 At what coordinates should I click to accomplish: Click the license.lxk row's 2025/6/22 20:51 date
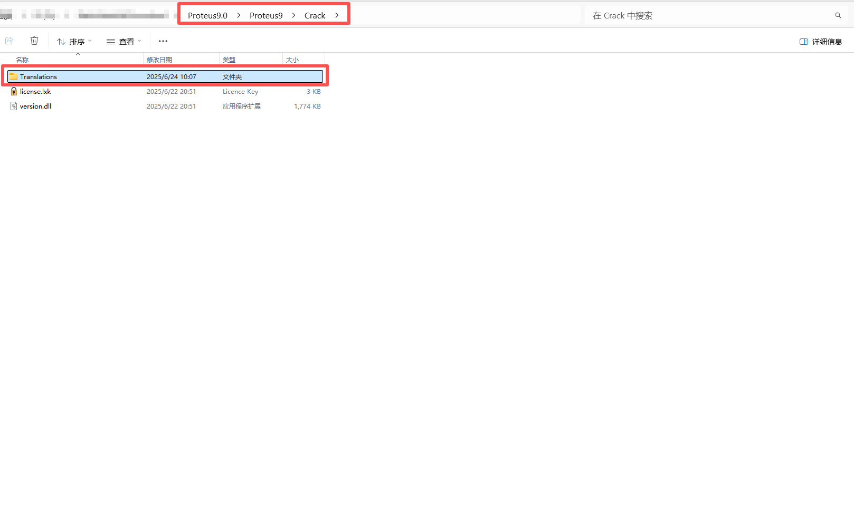[x=172, y=91]
